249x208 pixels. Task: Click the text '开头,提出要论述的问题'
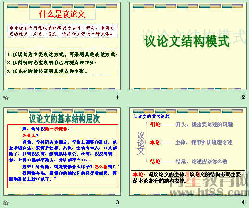(x=204, y=124)
